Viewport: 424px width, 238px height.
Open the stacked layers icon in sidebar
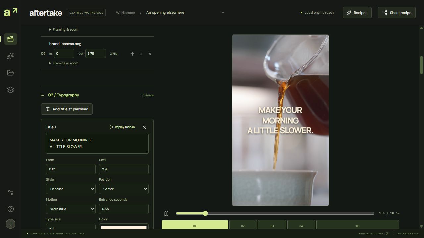coord(10,90)
